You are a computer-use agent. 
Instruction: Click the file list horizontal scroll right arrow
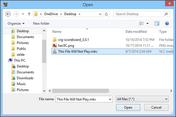[171, 91]
